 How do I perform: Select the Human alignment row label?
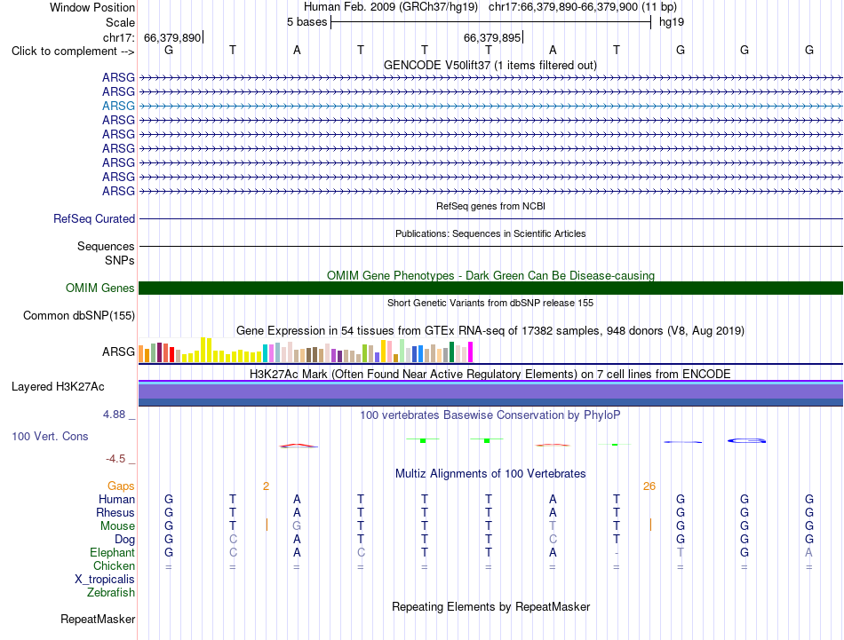tap(116, 499)
